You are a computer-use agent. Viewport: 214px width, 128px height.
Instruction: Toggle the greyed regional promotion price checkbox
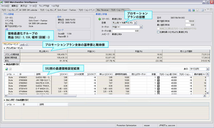[158, 28]
